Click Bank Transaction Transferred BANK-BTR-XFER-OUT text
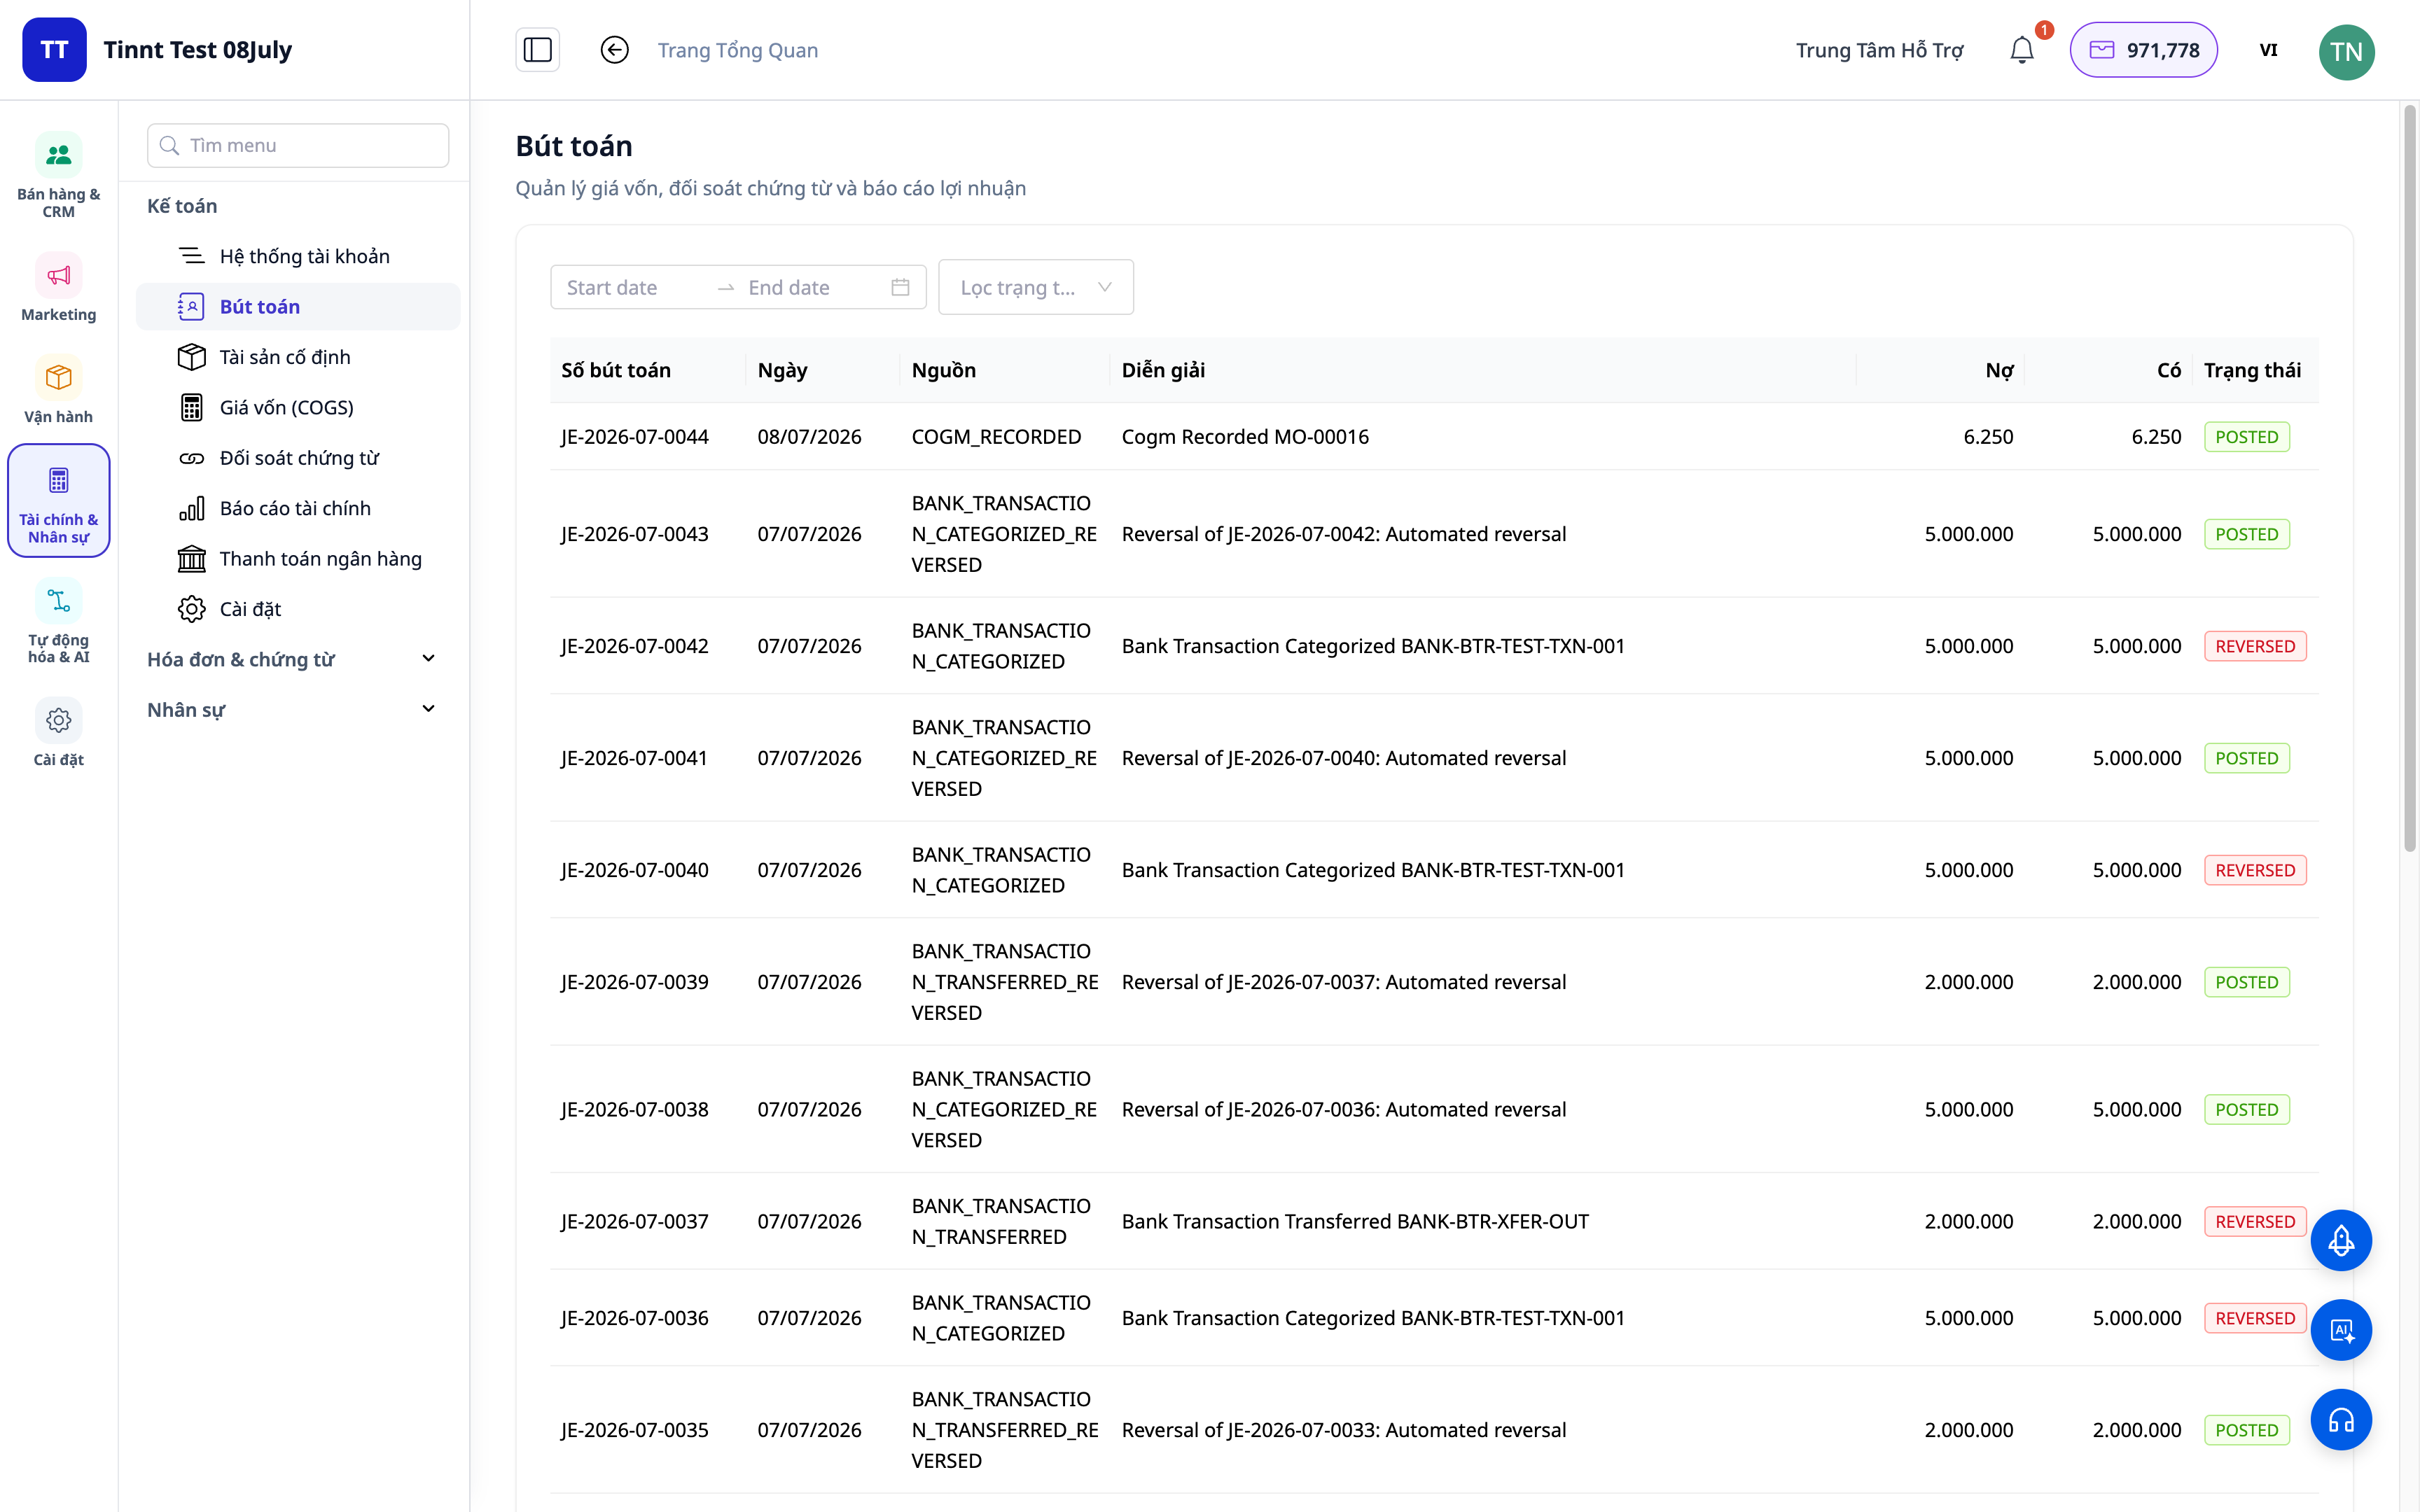This screenshot has width=2420, height=1512. pos(1355,1221)
